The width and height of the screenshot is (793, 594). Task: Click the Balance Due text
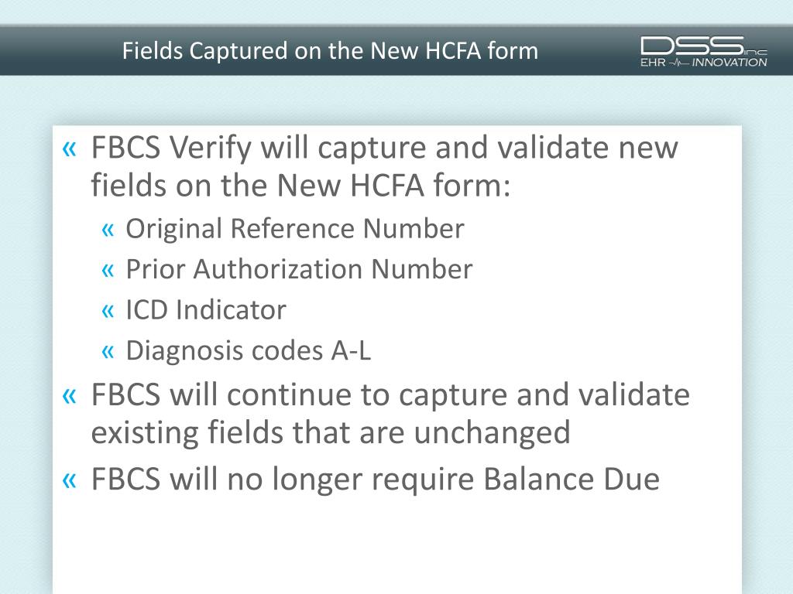(572, 478)
